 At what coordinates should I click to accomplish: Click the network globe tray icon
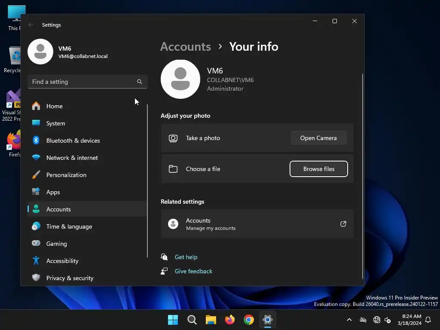coord(377,320)
